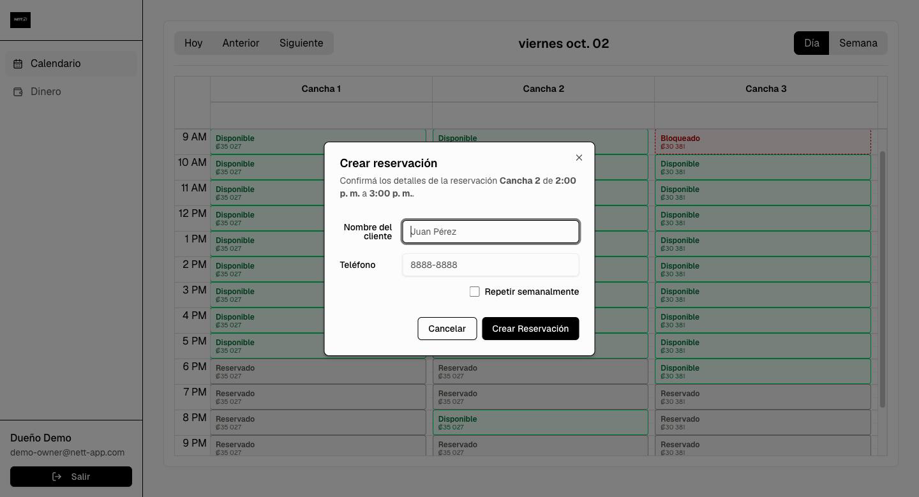Click the calendar's vertical scrollbar
The height and width of the screenshot is (497, 919).
point(883,279)
